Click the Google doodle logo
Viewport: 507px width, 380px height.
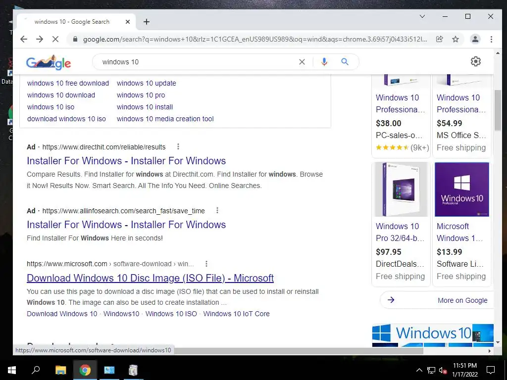pyautogui.click(x=49, y=62)
